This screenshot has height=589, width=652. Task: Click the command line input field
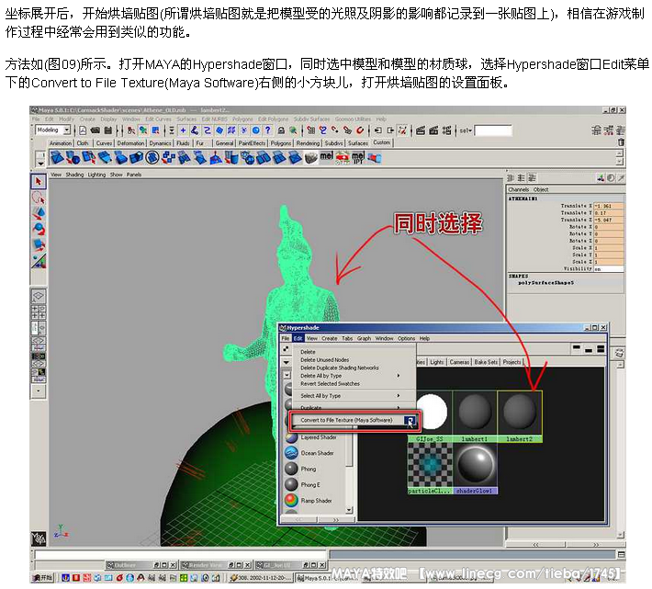(180, 555)
